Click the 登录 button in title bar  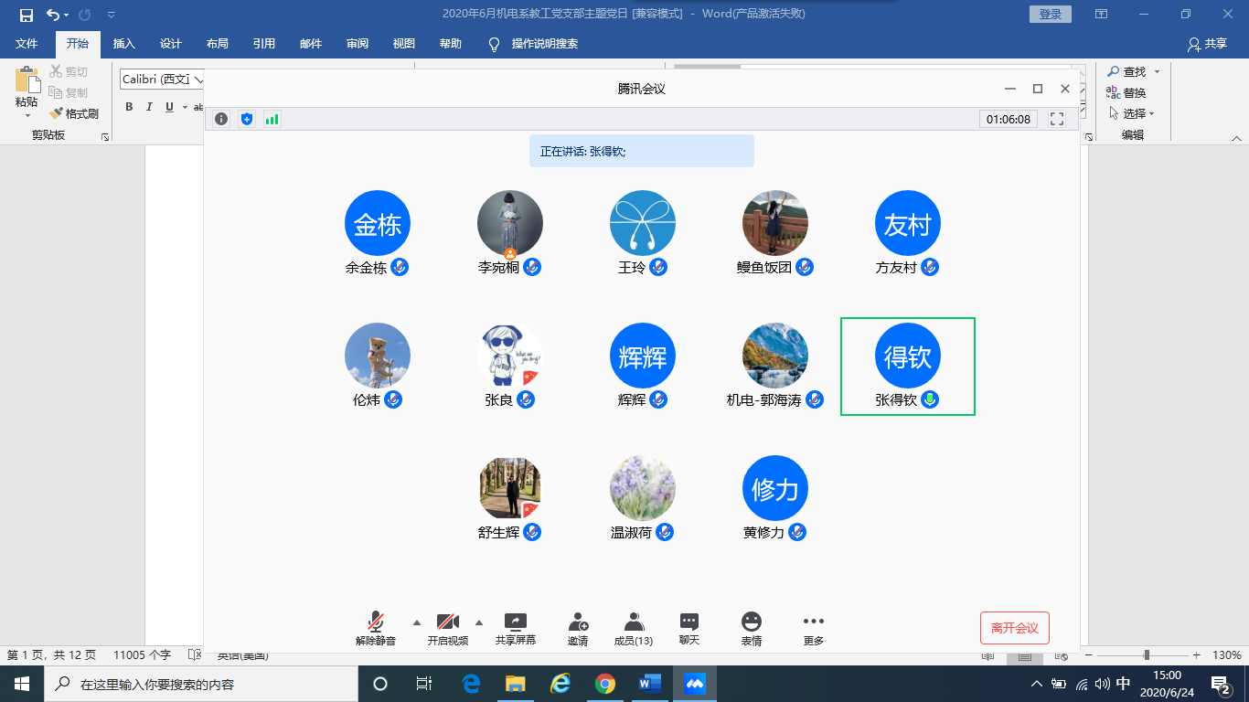[x=1050, y=14]
